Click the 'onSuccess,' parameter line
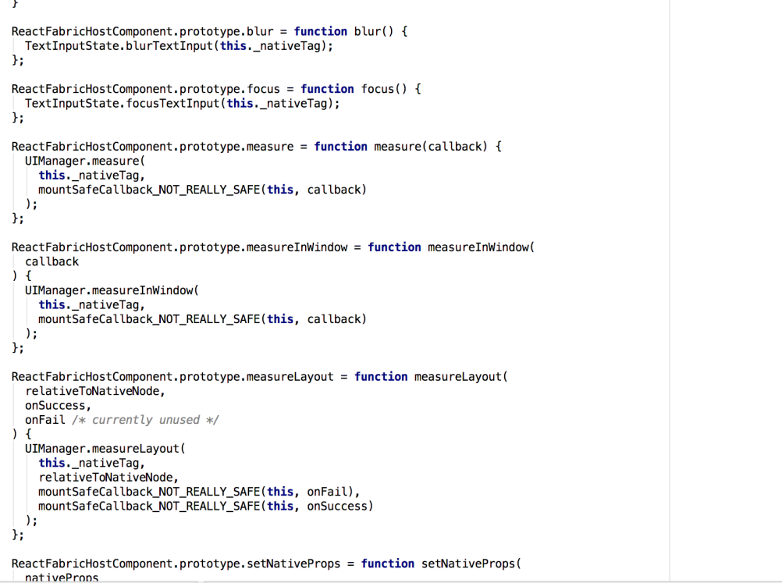The width and height of the screenshot is (782, 583). [x=58, y=406]
